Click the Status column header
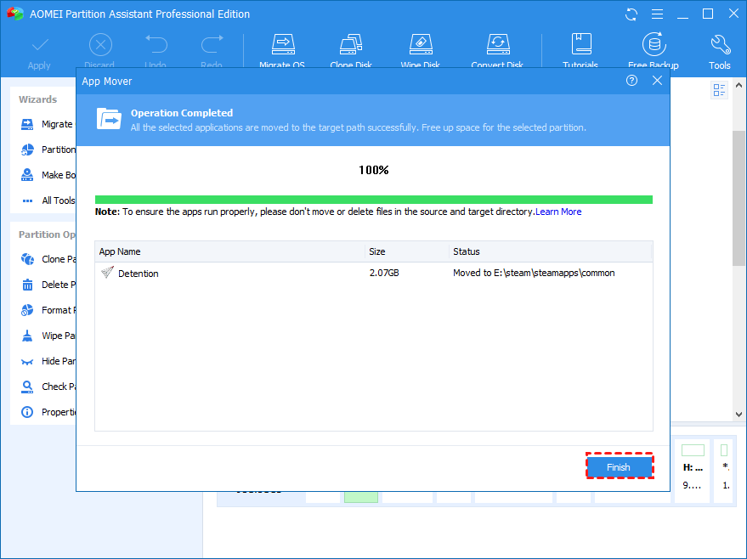Viewport: 747px width, 559px height. [x=550, y=251]
